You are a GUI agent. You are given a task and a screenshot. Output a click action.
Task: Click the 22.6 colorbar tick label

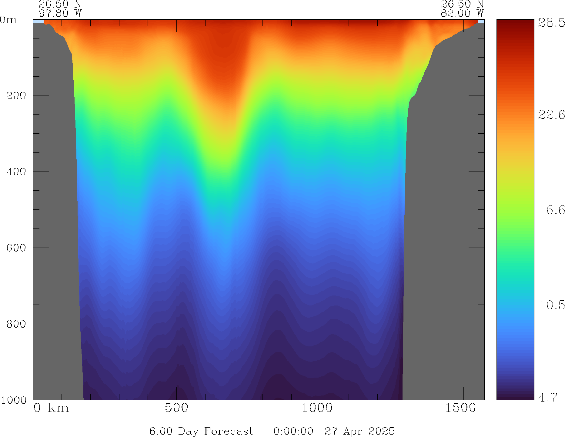point(551,115)
